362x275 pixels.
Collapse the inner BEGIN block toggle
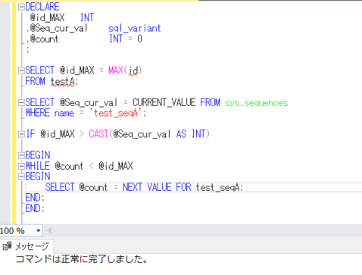coord(21,177)
